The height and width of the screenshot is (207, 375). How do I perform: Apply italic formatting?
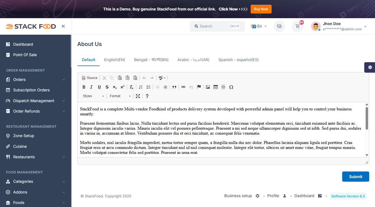(91, 87)
